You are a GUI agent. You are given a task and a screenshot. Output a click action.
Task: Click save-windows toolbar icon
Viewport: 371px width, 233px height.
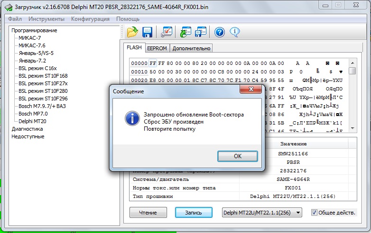click(x=201, y=32)
